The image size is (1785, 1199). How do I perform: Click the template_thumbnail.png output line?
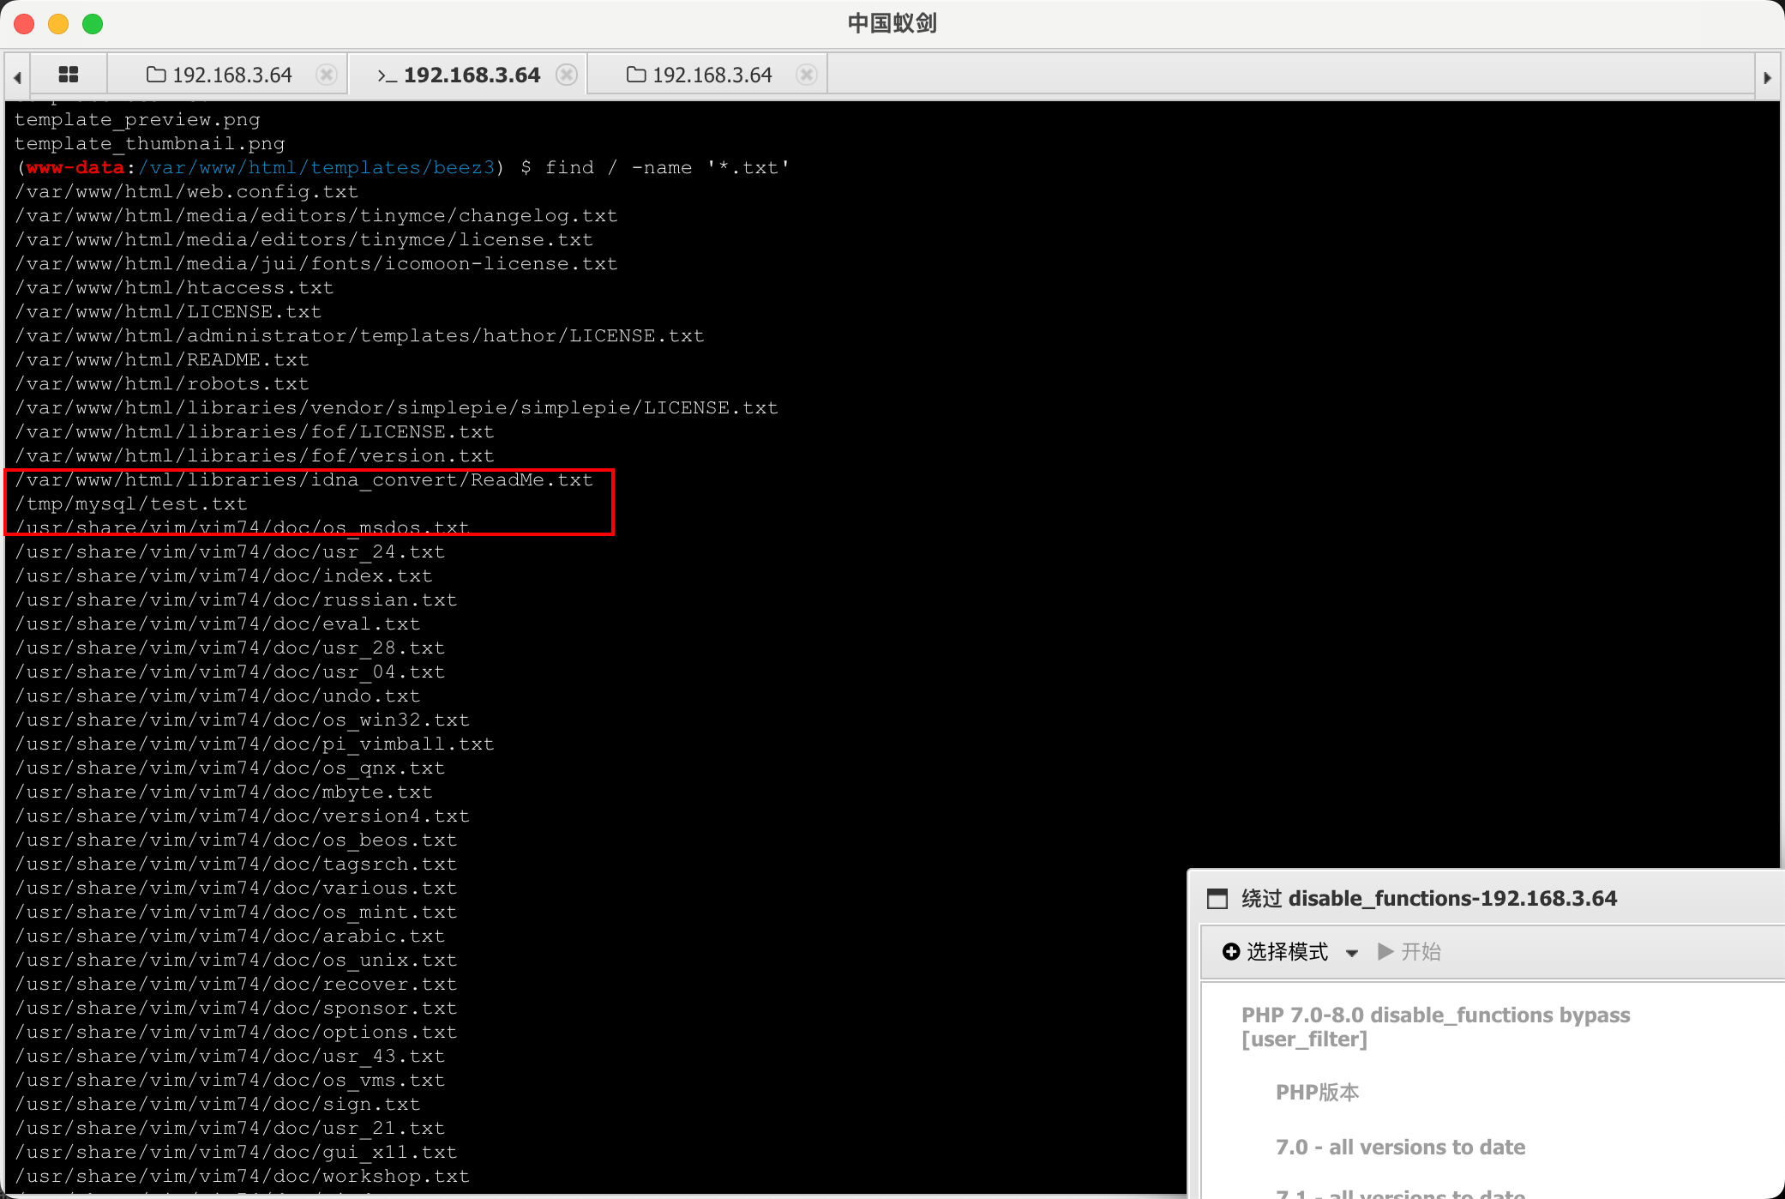tap(150, 143)
